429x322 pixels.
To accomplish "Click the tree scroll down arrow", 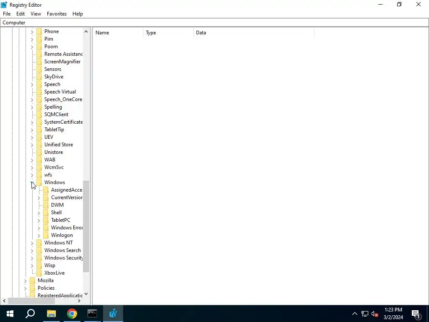I will coord(86,294).
